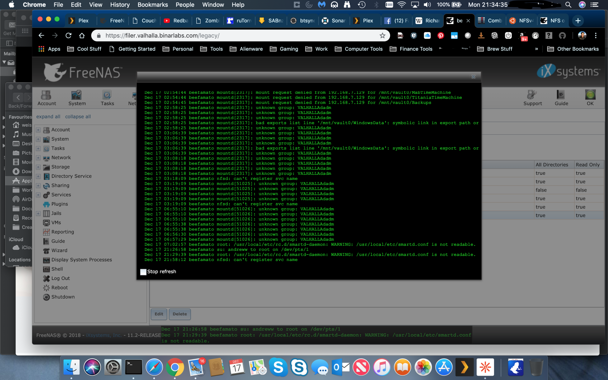Click the iXsystems, Inc. footer link
The width and height of the screenshot is (608, 380).
pyautogui.click(x=104, y=335)
